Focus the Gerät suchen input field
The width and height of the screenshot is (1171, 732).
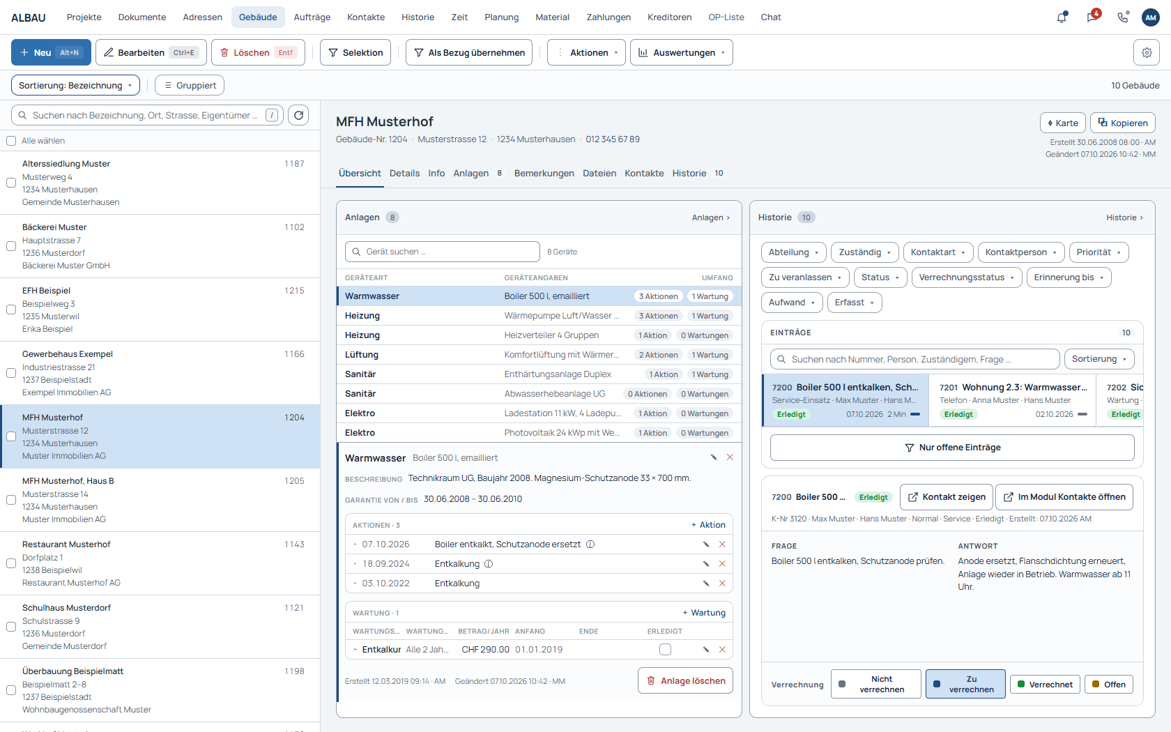443,252
